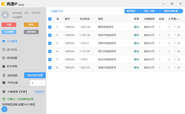185x114 pixels.
Task: Uncheck the checkbox for node 1989252
Action: click(50, 27)
